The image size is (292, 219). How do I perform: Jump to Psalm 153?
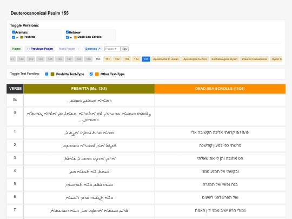click(127, 59)
